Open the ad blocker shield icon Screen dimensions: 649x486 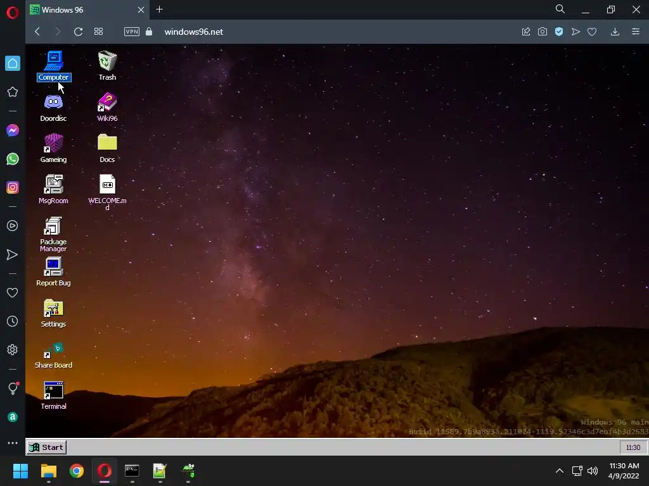(x=559, y=32)
